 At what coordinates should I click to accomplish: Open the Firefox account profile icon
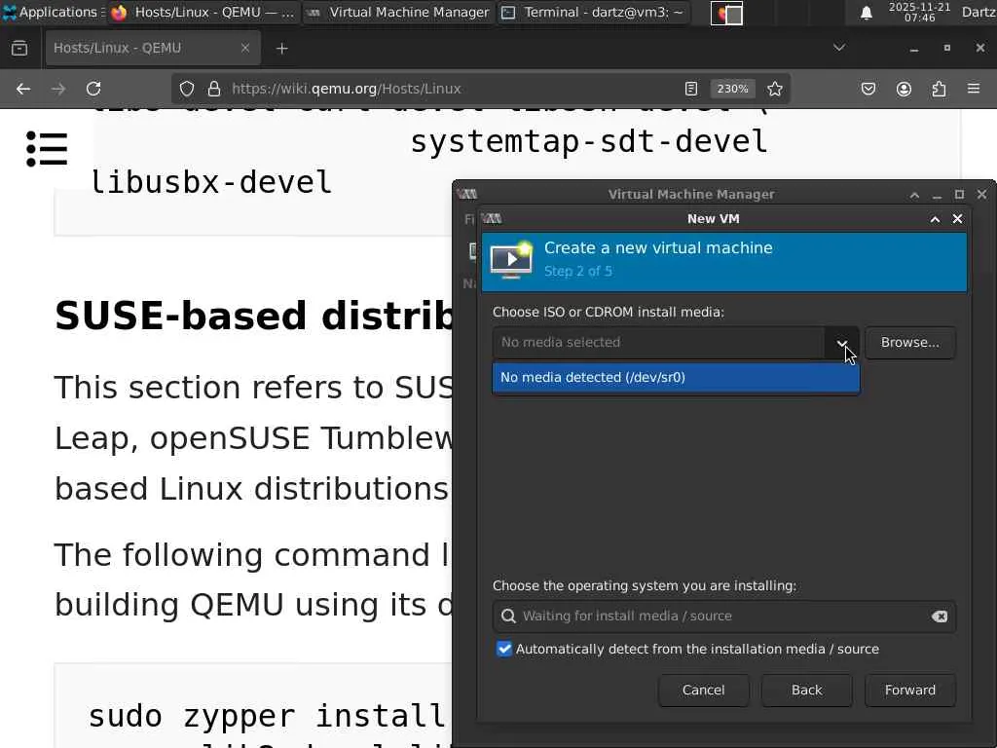(x=904, y=89)
